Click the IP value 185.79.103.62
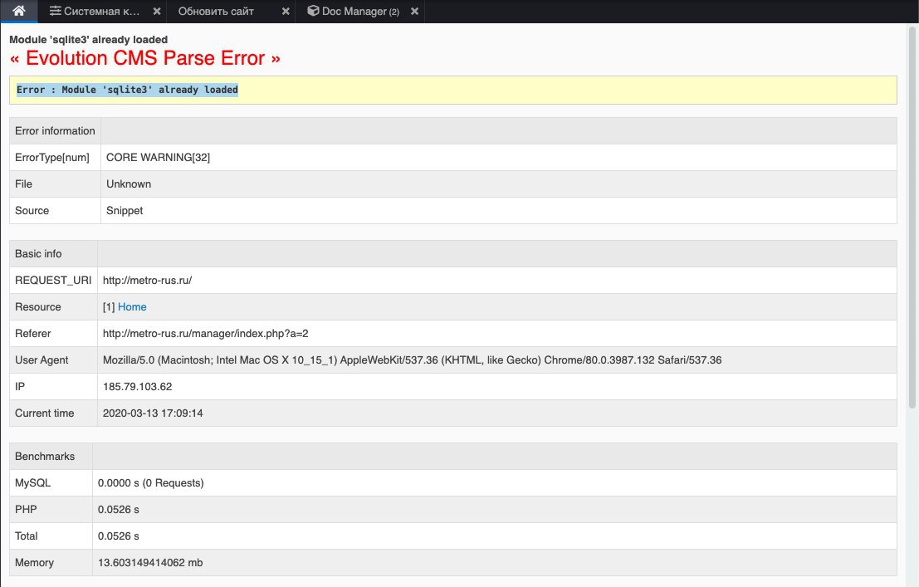 click(137, 386)
